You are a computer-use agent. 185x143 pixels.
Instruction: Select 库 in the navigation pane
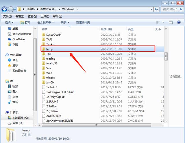click(9, 81)
